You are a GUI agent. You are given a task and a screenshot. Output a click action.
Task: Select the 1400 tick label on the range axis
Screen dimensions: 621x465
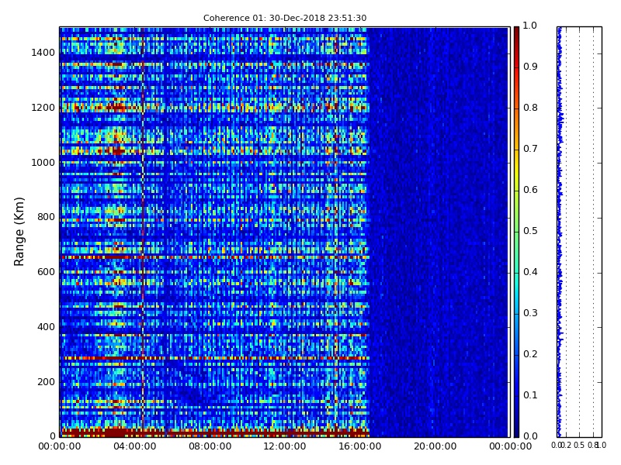point(43,53)
